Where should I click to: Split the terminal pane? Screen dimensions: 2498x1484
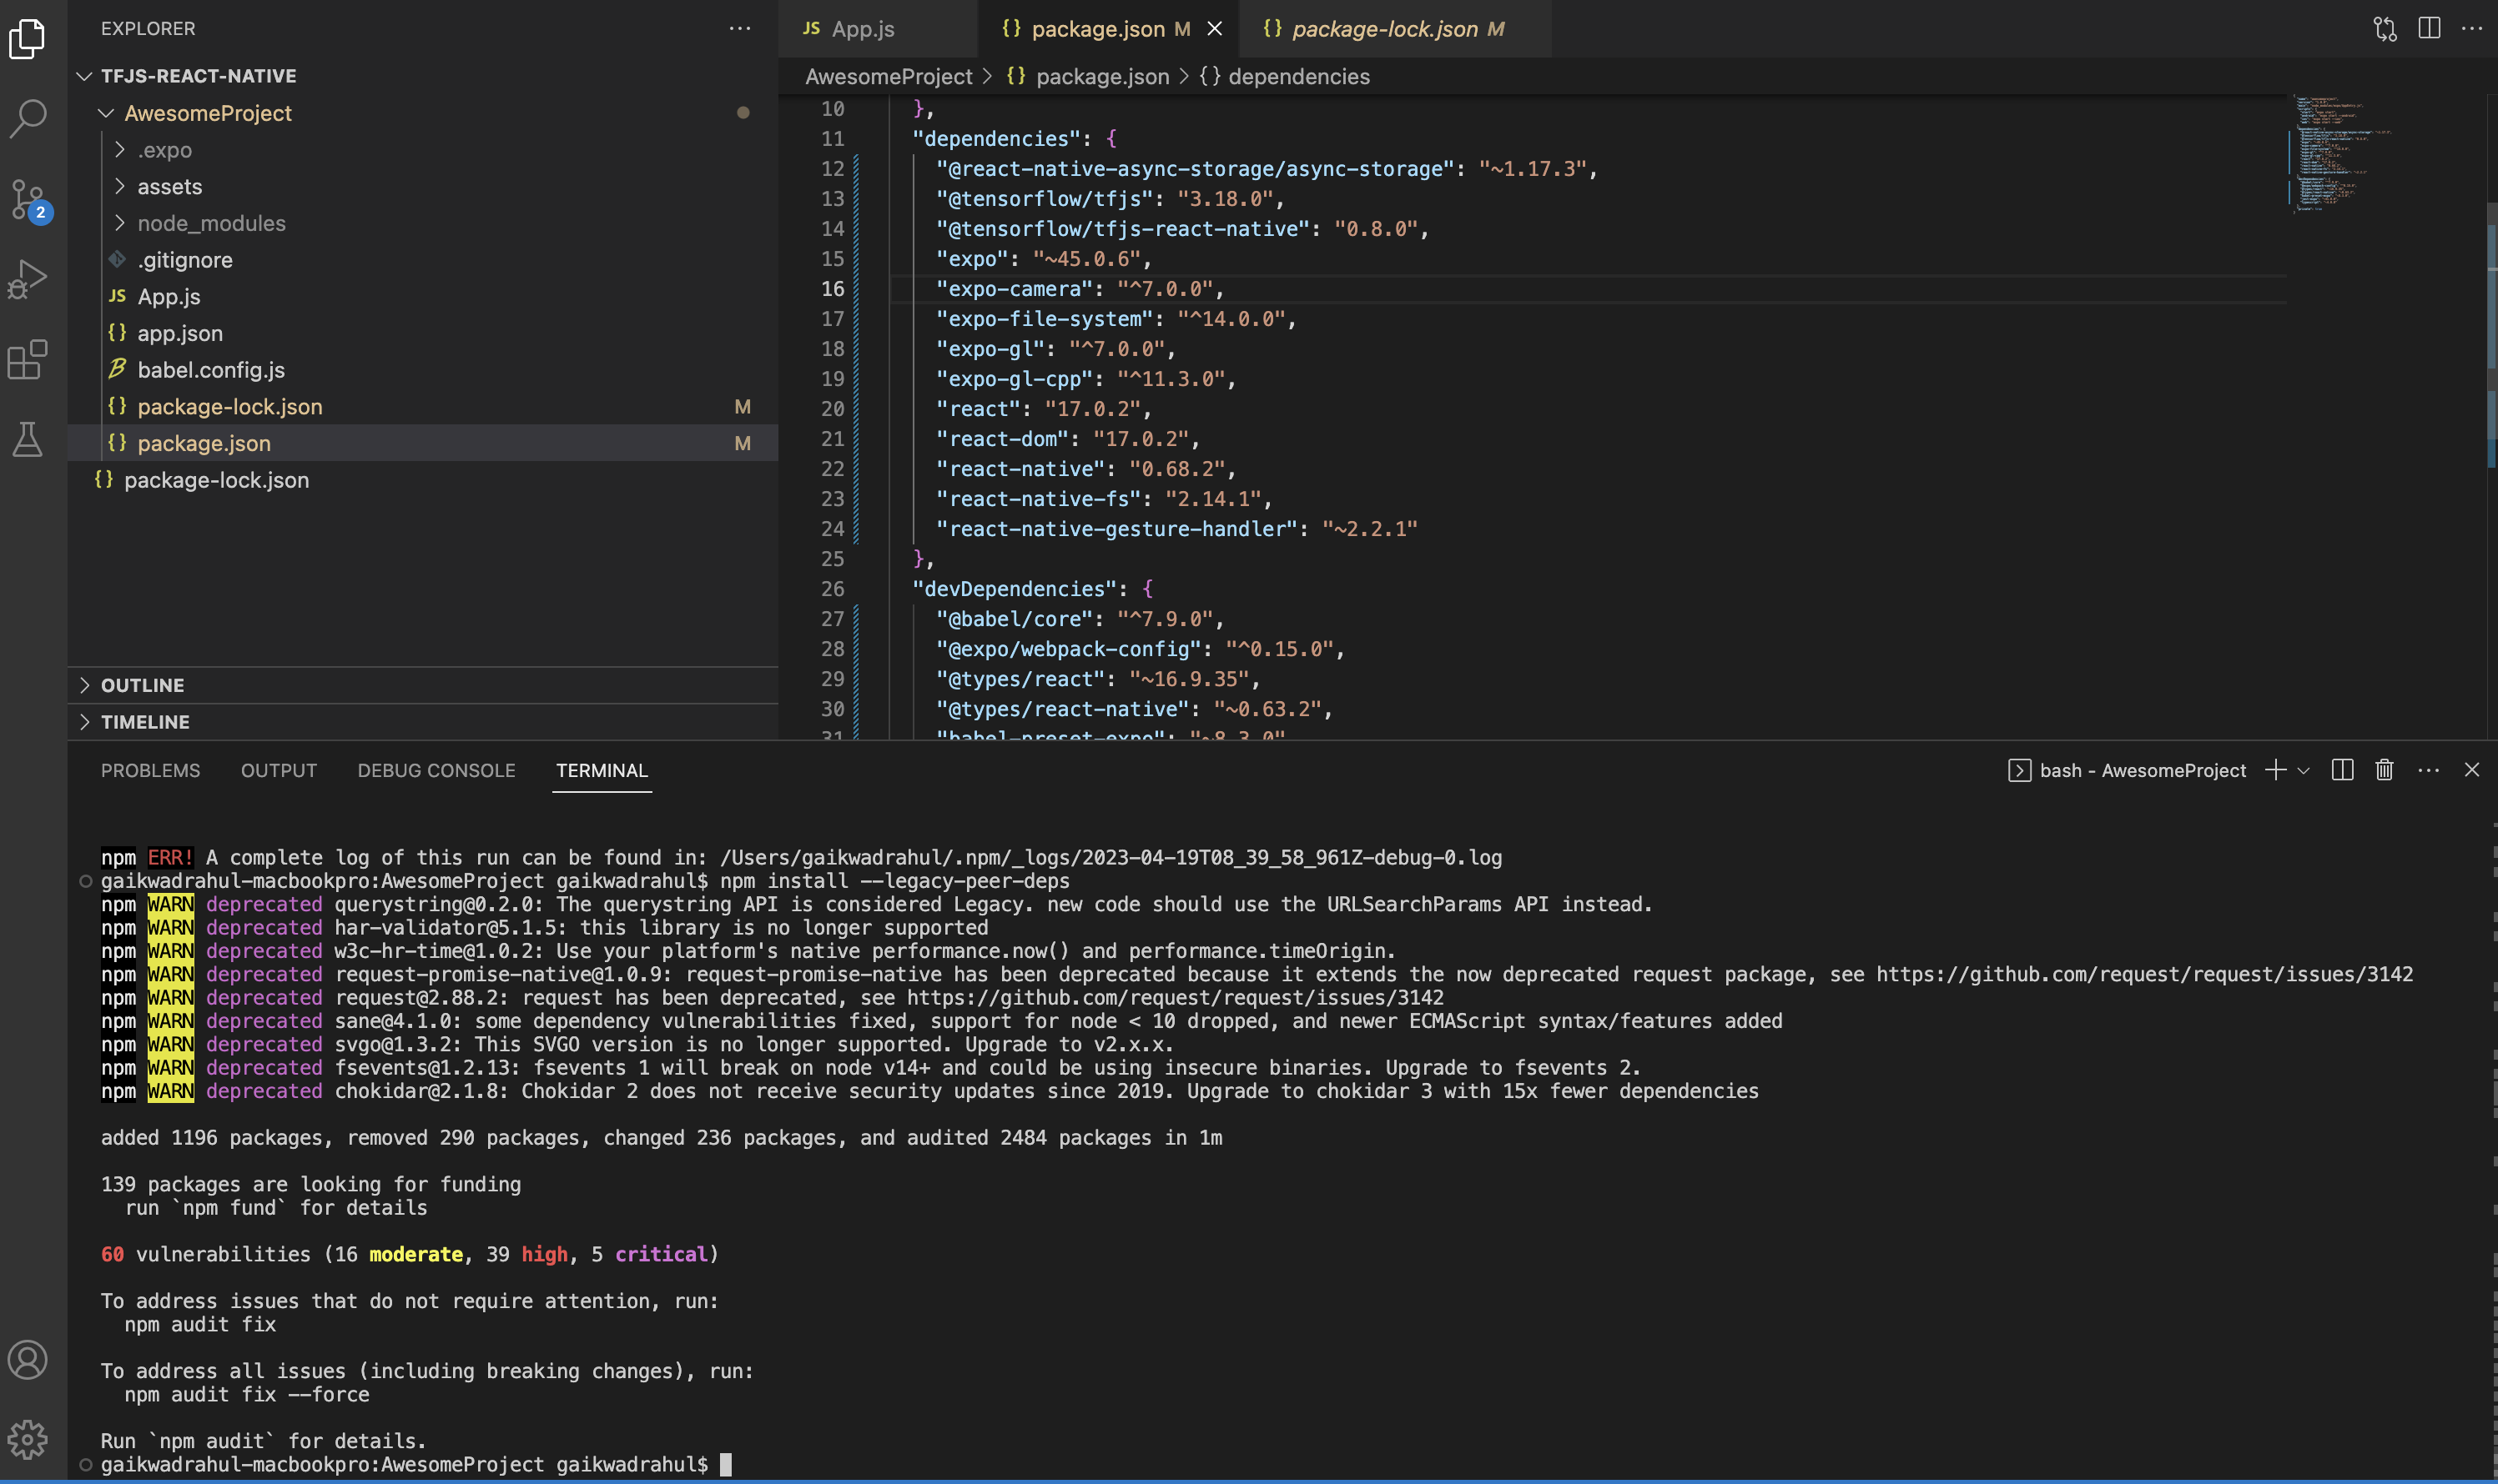(2342, 770)
